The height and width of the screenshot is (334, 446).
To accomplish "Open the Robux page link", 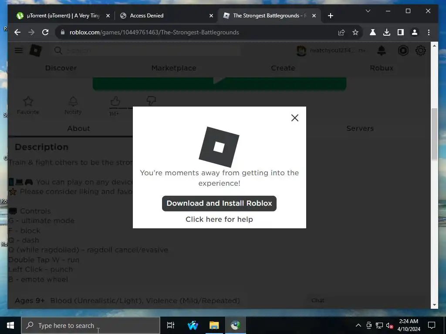I will coord(382,68).
